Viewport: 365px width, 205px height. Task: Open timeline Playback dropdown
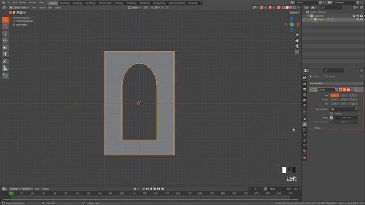(15, 189)
